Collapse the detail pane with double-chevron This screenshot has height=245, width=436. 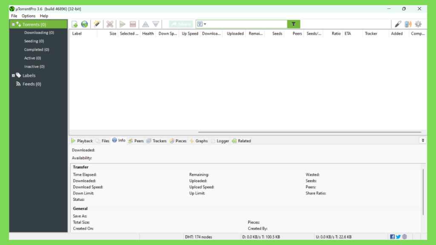(x=423, y=140)
